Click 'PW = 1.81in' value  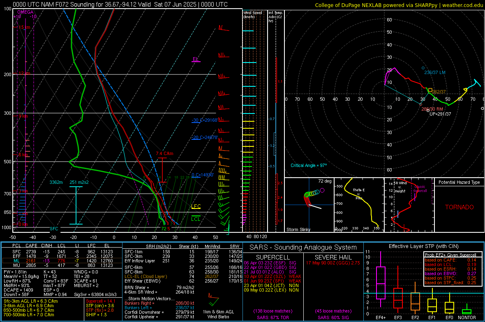click(16, 272)
